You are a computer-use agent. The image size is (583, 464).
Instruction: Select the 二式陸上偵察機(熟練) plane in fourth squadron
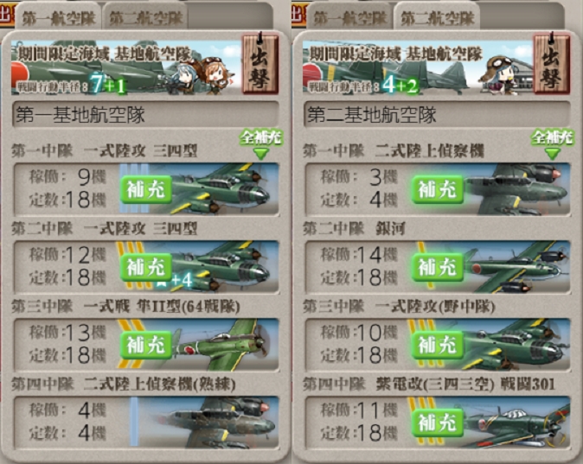(208, 422)
